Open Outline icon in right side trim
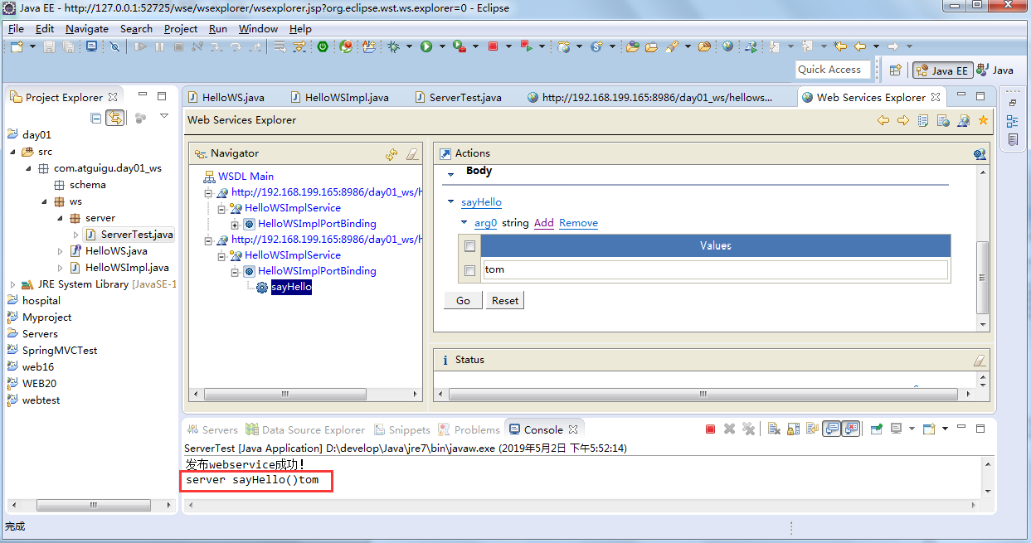The image size is (1031, 543). (1013, 121)
